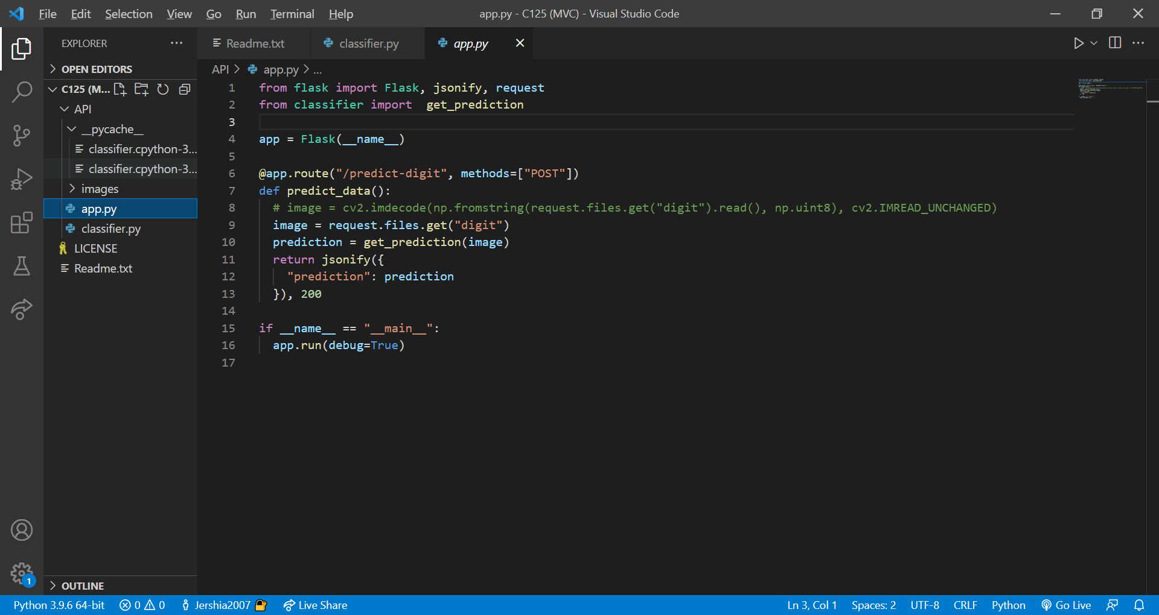Select the Live Share icon in activity bar
This screenshot has height=615, width=1159.
tap(22, 309)
